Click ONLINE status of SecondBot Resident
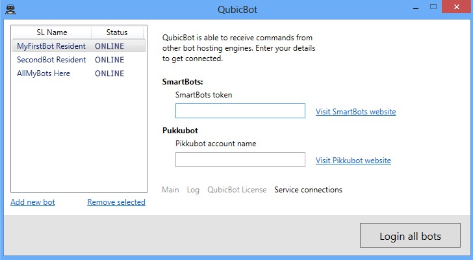The height and width of the screenshot is (260, 473). click(110, 60)
